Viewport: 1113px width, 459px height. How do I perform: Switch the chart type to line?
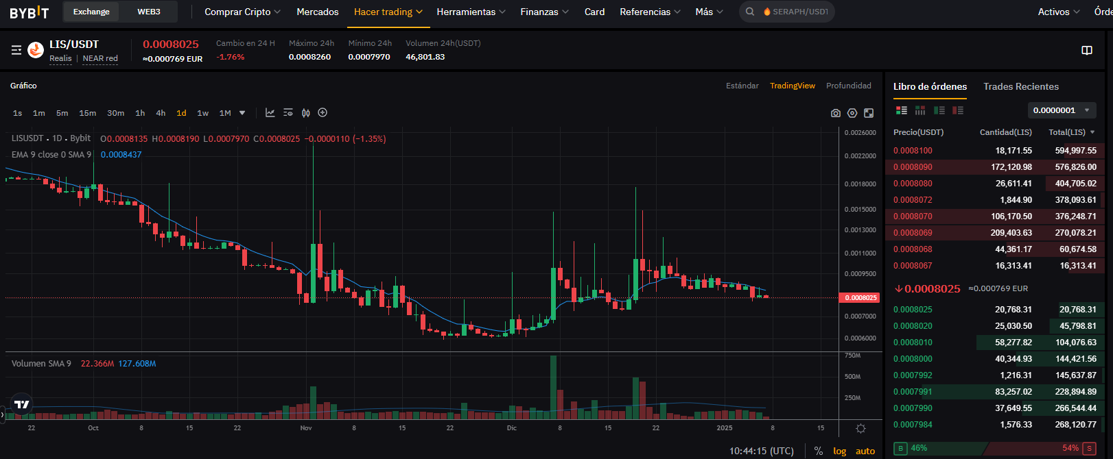pyautogui.click(x=270, y=113)
